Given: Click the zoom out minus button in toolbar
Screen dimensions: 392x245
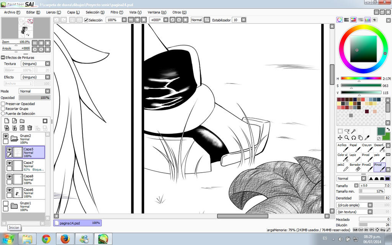Looking at the screenshot, I should point(131,20).
